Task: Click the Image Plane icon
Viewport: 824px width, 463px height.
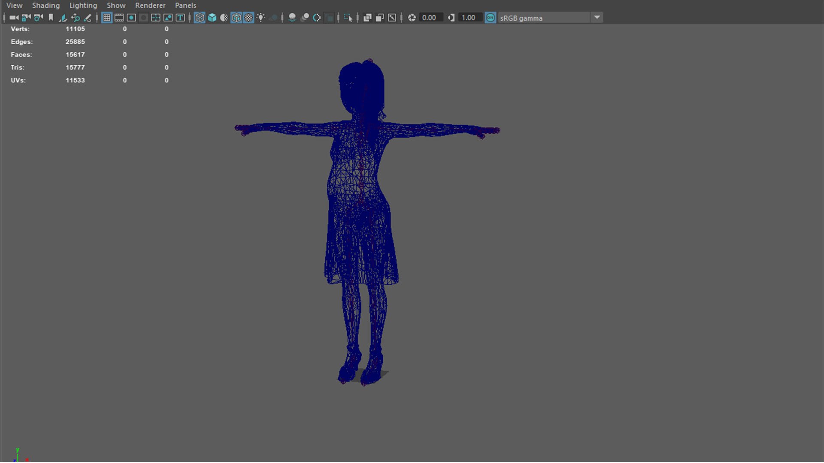Action: [x=63, y=18]
